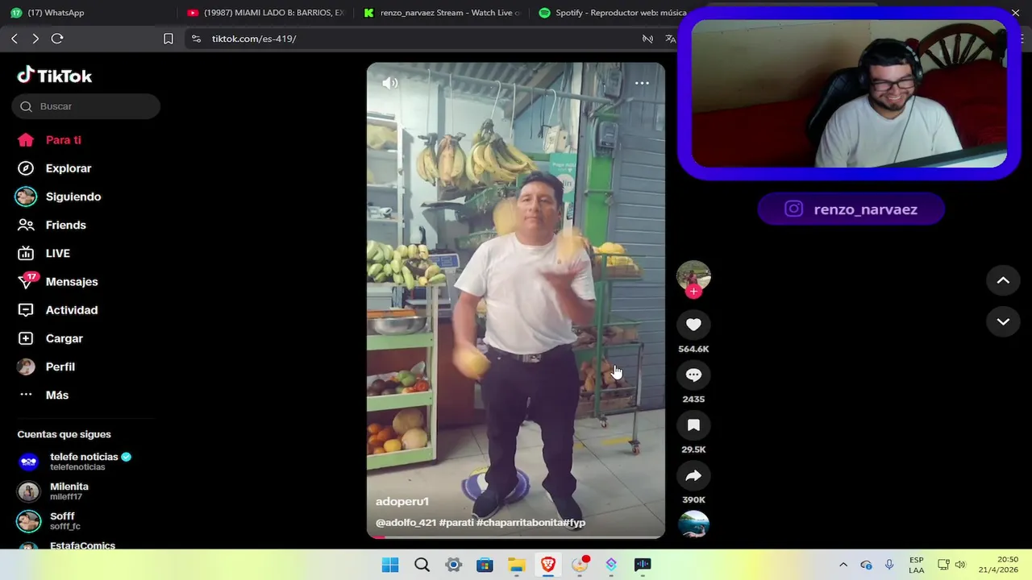1032x580 pixels.
Task: Bookmark this page
Action: click(x=169, y=39)
